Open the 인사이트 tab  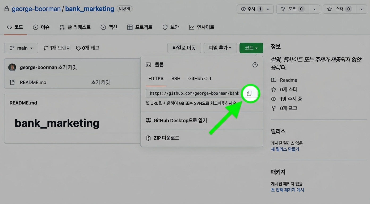[x=201, y=27]
